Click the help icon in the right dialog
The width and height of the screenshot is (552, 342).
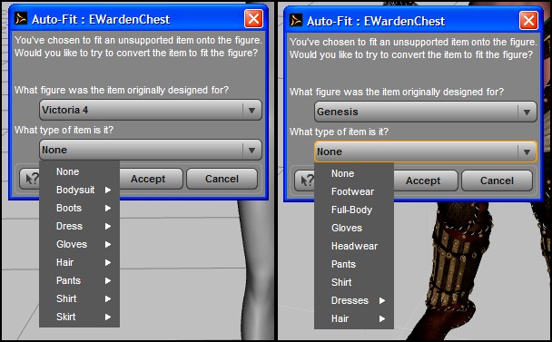point(304,181)
